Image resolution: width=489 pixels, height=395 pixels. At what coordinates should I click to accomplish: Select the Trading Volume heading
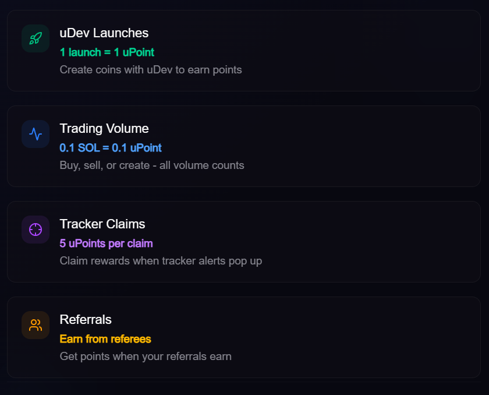(x=104, y=129)
